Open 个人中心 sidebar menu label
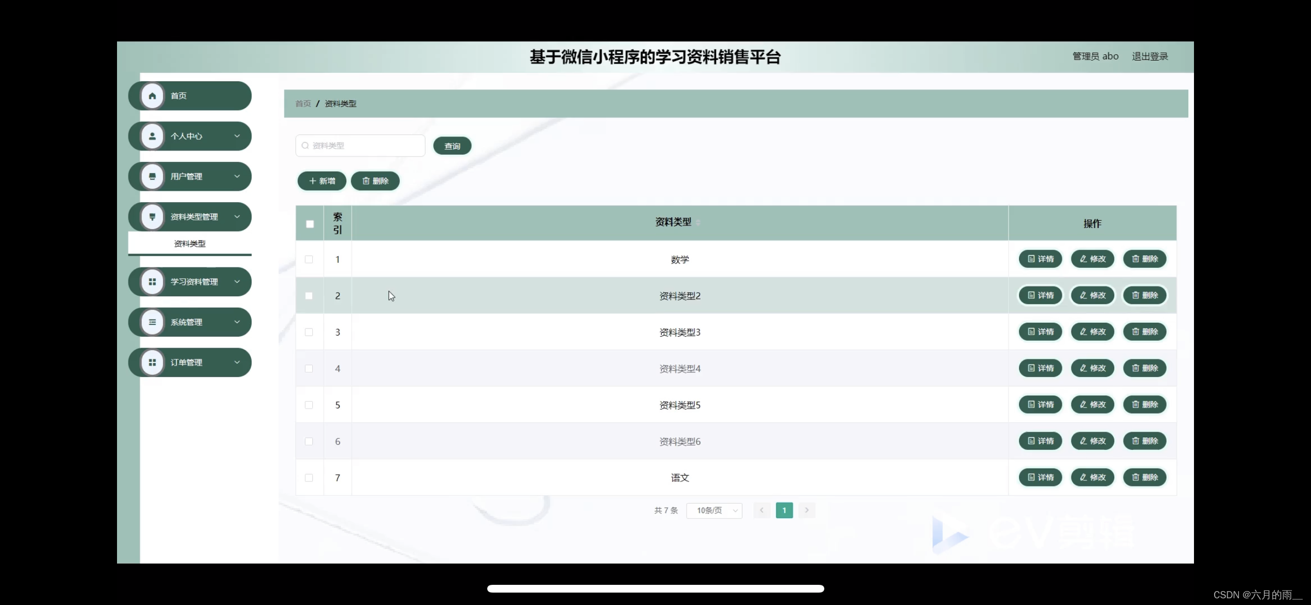Screen dimensions: 1311x605 click(186, 136)
